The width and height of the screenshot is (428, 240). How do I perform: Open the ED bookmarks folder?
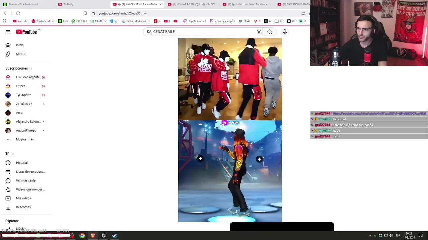point(279,21)
